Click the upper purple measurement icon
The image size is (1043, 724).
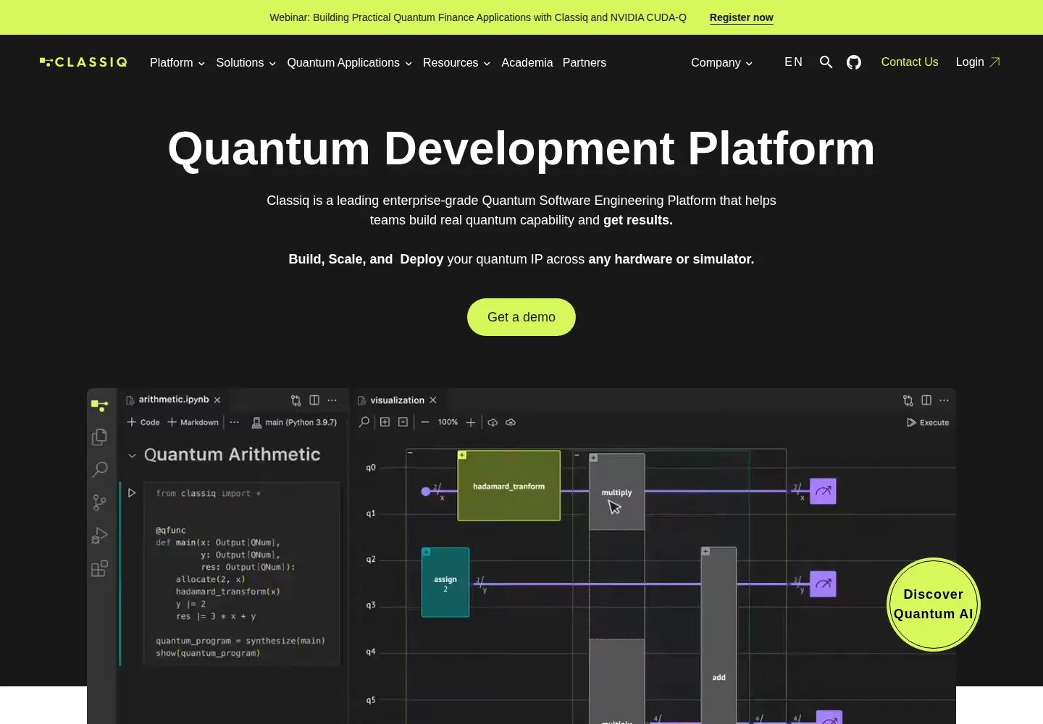(823, 491)
